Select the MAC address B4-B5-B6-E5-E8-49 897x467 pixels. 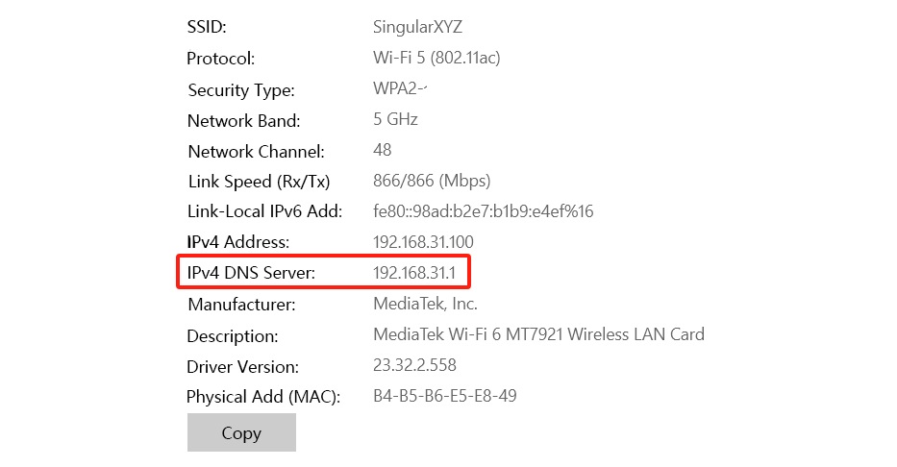point(445,396)
